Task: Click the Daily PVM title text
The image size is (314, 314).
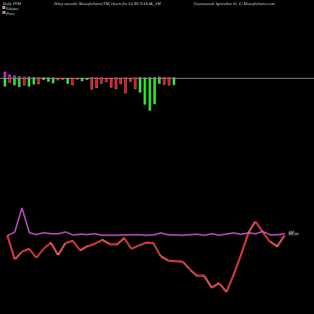Action: pyautogui.click(x=12, y=4)
